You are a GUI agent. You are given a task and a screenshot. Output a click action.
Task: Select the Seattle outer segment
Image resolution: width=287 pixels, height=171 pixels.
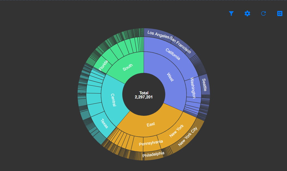(x=205, y=85)
